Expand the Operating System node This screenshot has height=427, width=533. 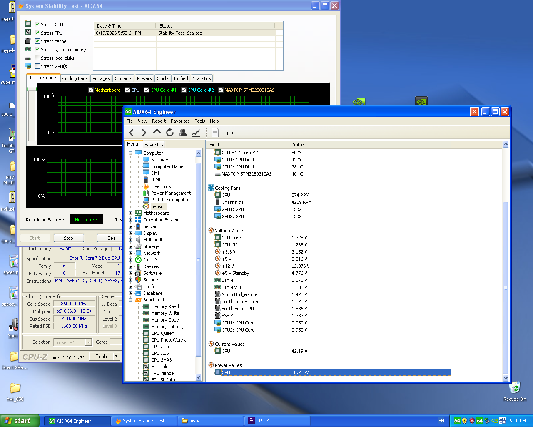point(130,220)
